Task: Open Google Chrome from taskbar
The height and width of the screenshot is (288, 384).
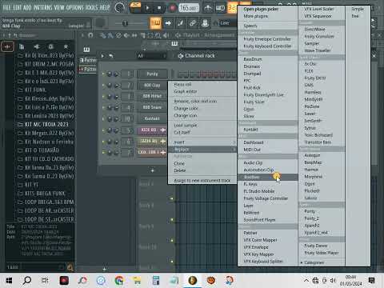Action: click(x=119, y=281)
